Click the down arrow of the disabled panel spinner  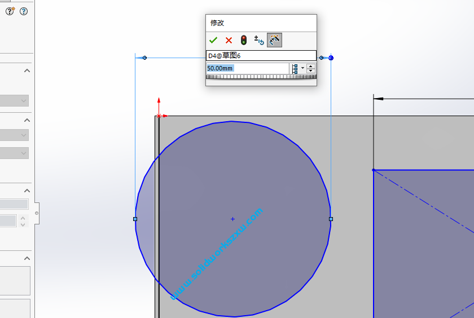coord(23,224)
